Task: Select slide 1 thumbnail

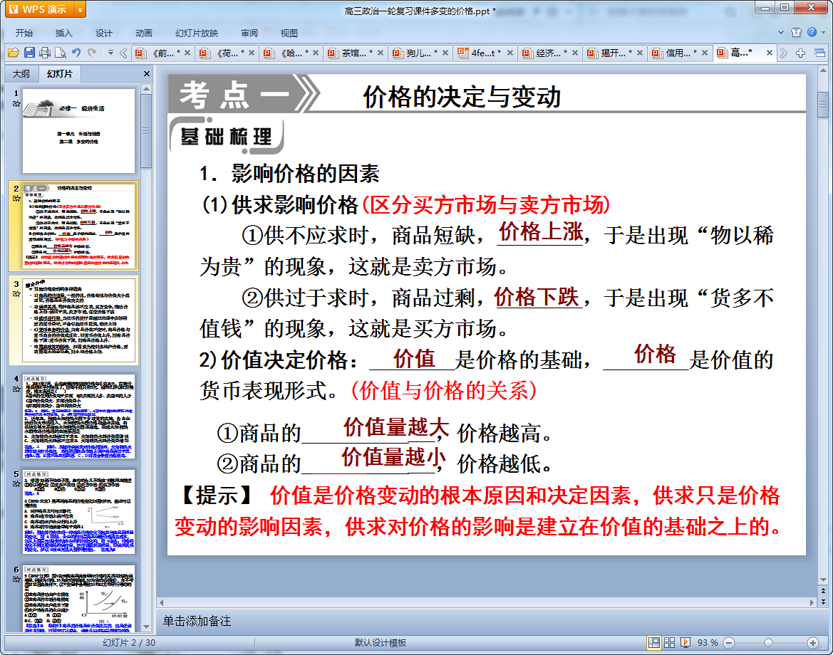Action: [x=78, y=130]
